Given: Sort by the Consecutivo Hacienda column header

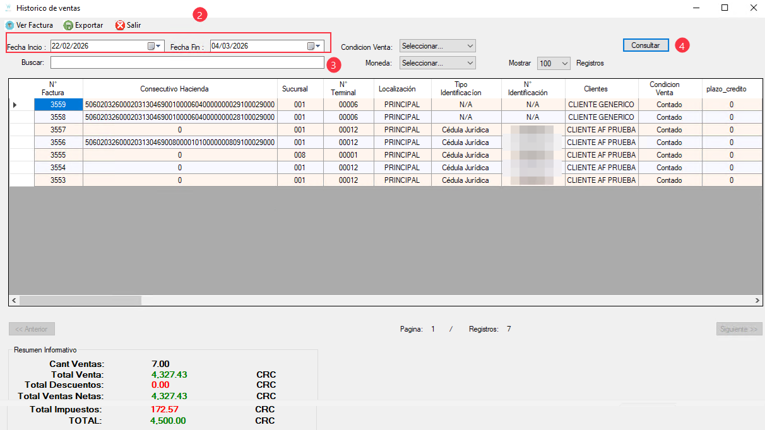Looking at the screenshot, I should (174, 89).
